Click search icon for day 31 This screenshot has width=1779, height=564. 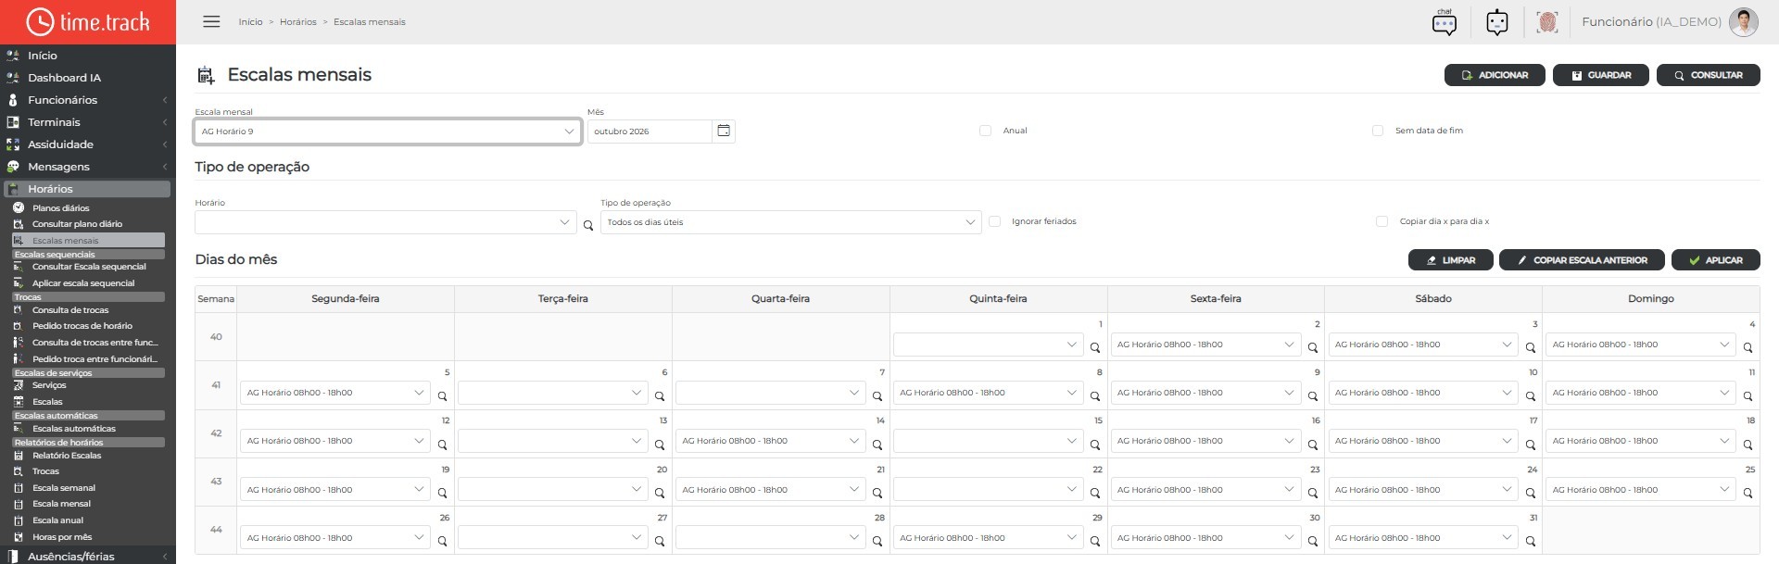[1531, 541]
